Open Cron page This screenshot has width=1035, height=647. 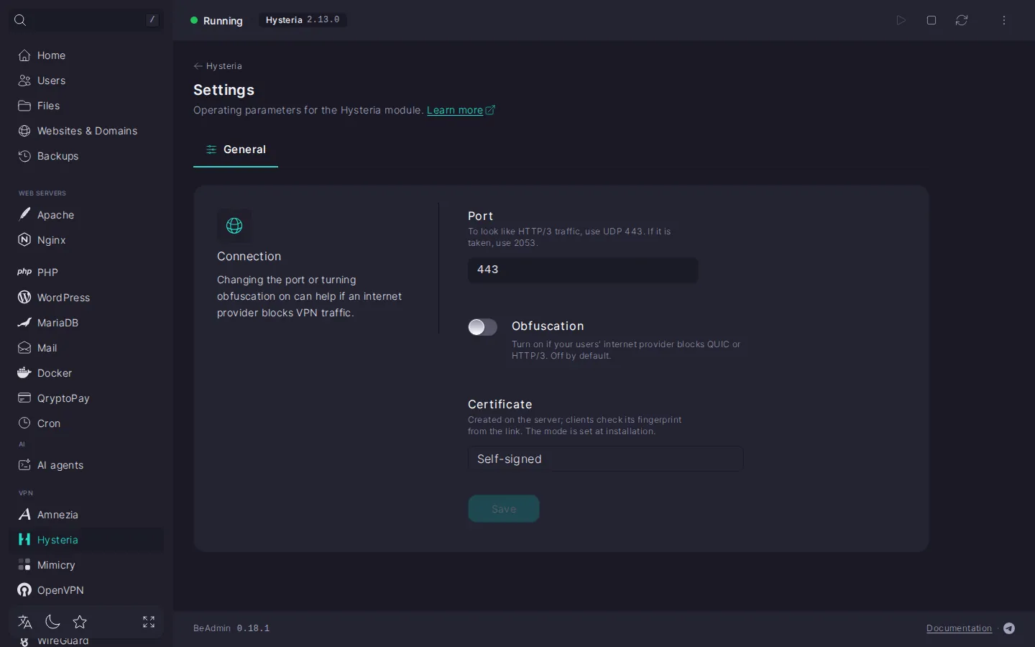coord(86,423)
